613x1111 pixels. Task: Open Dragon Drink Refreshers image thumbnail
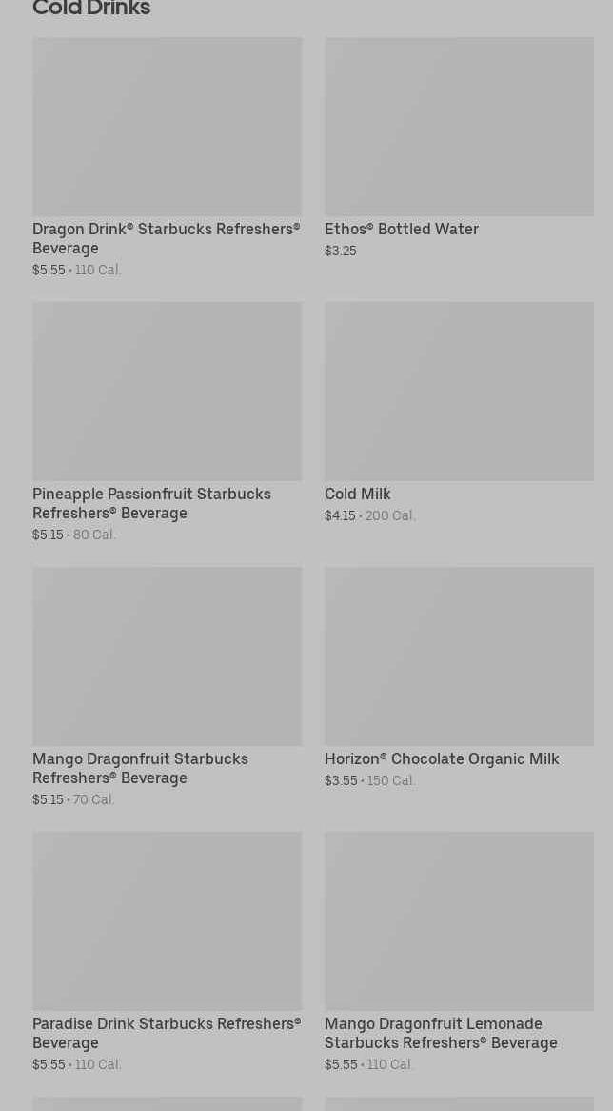(167, 127)
